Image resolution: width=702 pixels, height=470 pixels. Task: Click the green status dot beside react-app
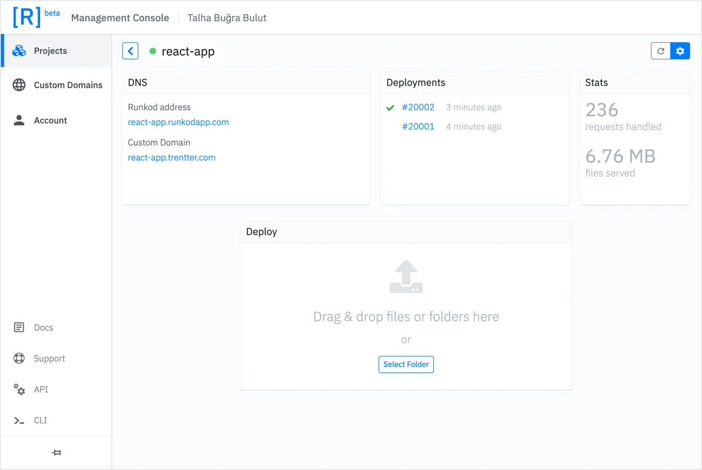click(x=152, y=51)
